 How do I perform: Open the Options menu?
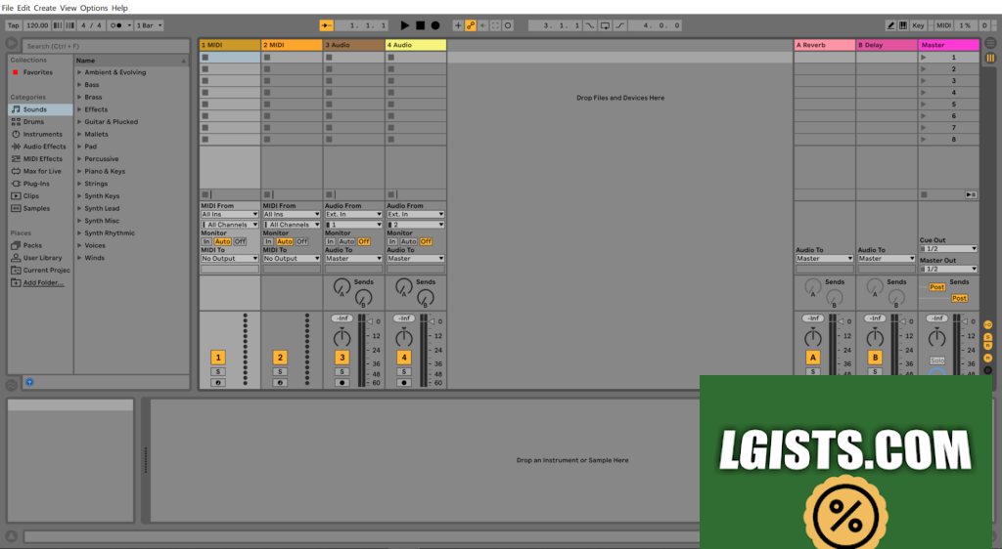click(94, 8)
